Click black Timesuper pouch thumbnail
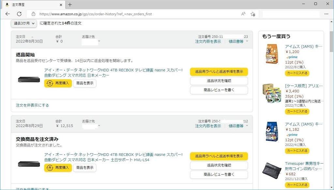 pos(272,171)
